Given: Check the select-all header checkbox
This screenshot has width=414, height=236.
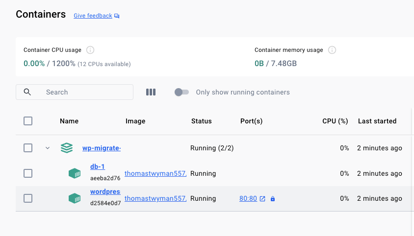Looking at the screenshot, I should point(28,121).
